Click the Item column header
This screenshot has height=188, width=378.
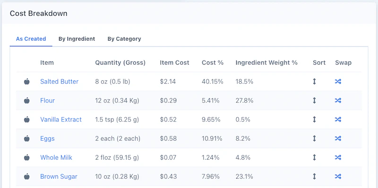(x=47, y=63)
